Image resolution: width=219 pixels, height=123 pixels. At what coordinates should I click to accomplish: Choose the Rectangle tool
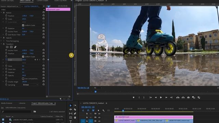click(70, 118)
